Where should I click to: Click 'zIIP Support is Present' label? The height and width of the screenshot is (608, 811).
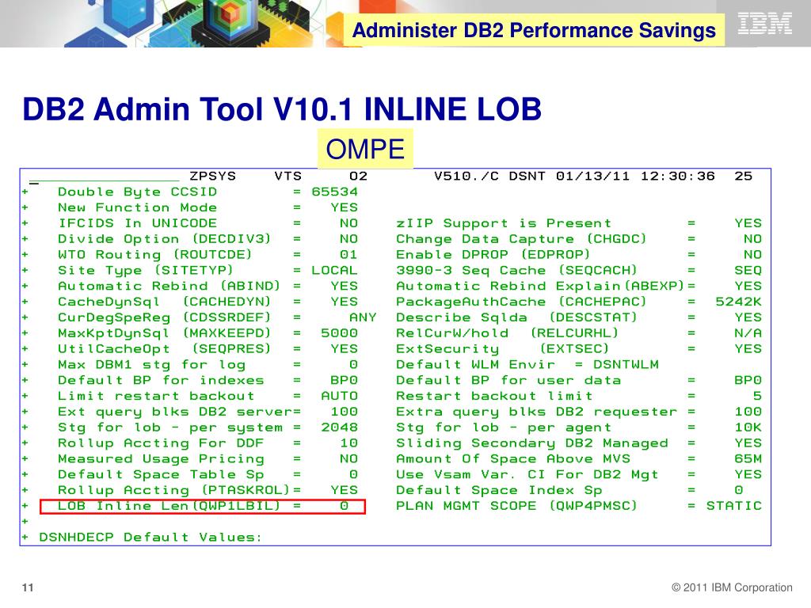[x=503, y=223]
